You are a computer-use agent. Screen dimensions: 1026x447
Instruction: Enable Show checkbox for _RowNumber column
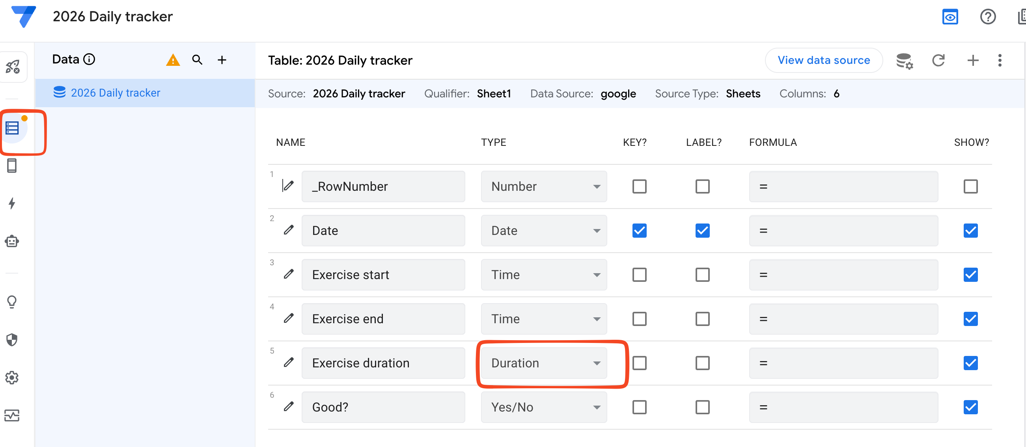pos(970,186)
